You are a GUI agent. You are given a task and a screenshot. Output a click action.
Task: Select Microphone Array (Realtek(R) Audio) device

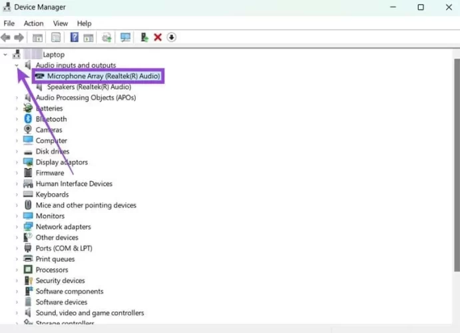(103, 76)
